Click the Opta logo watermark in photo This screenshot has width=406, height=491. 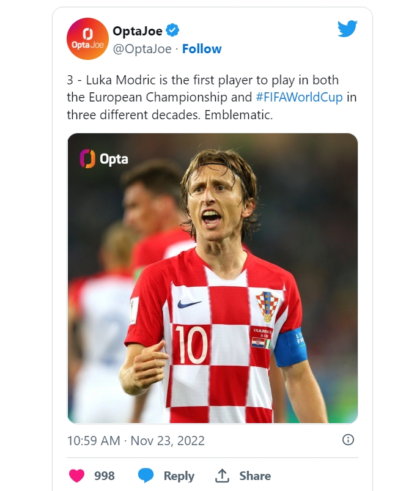click(x=104, y=159)
